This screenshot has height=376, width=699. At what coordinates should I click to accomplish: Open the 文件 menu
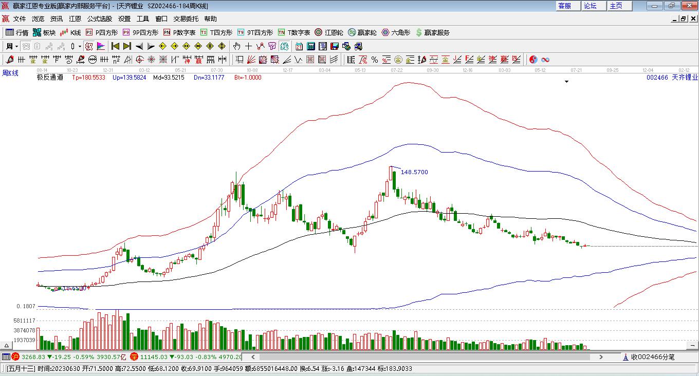coord(20,18)
